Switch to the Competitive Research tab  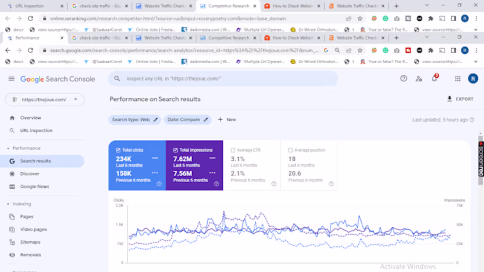point(227,6)
